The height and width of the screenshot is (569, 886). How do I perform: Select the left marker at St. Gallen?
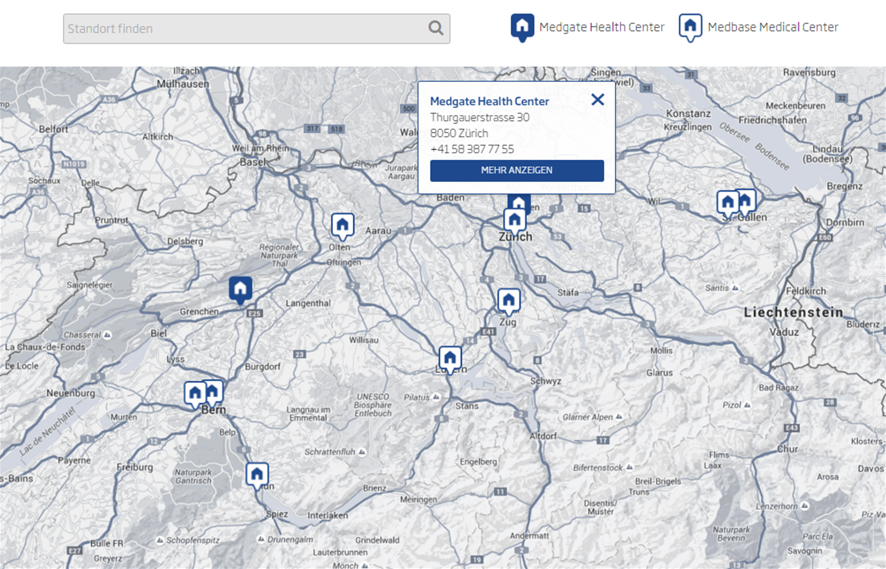click(x=727, y=203)
